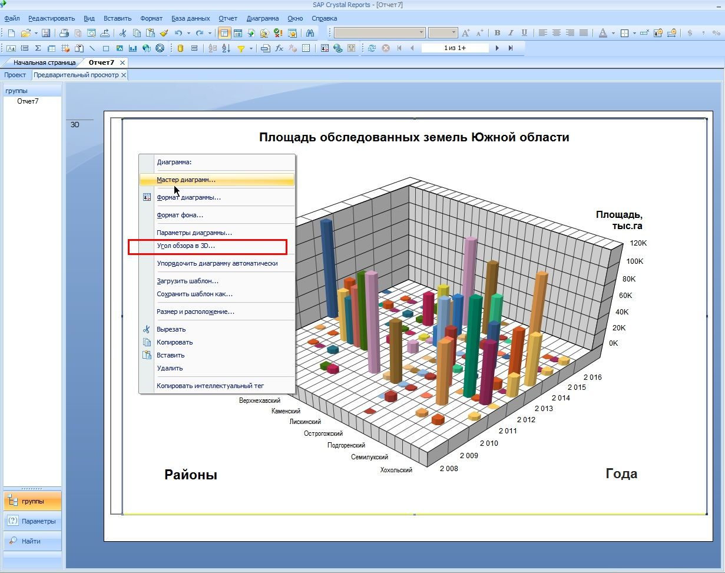Switch to the "Проект" tab

pyautogui.click(x=15, y=75)
